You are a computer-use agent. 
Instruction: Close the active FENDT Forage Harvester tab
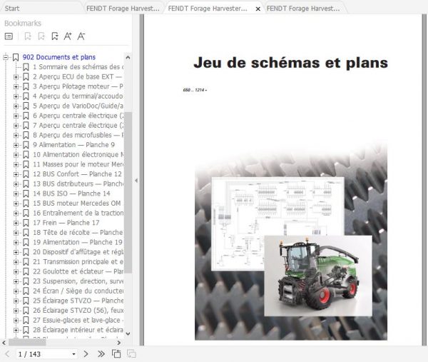tap(258, 9)
